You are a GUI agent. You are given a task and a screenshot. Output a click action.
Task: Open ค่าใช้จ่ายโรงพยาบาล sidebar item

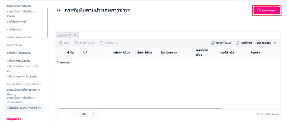point(18,53)
